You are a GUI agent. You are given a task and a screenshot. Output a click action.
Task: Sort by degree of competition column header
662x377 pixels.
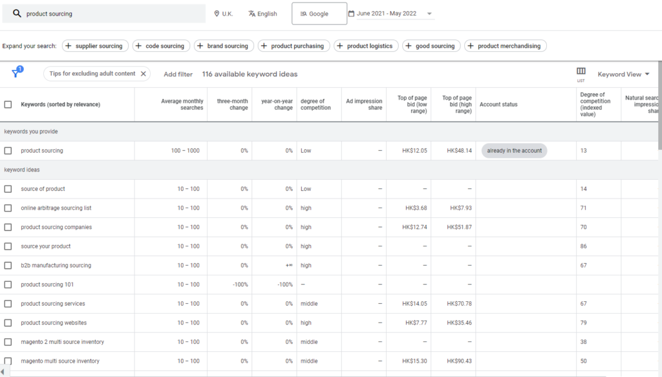[315, 104]
